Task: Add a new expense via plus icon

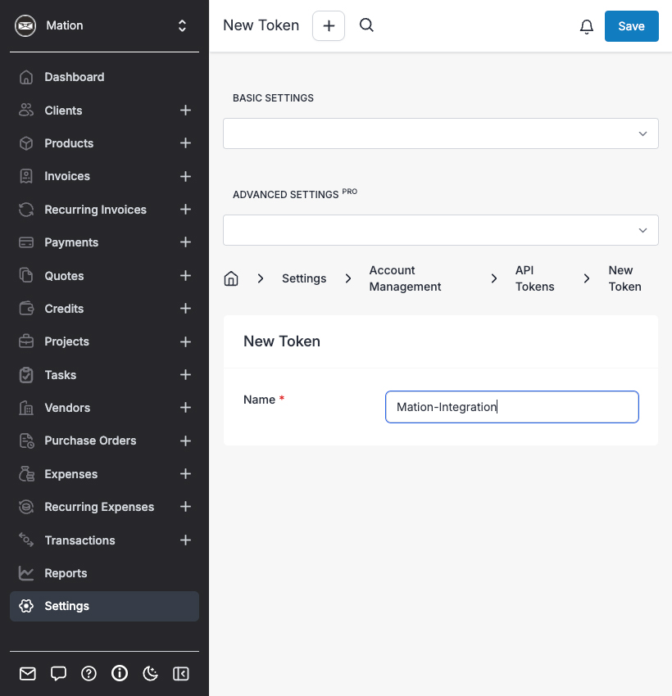Action: coord(186,473)
